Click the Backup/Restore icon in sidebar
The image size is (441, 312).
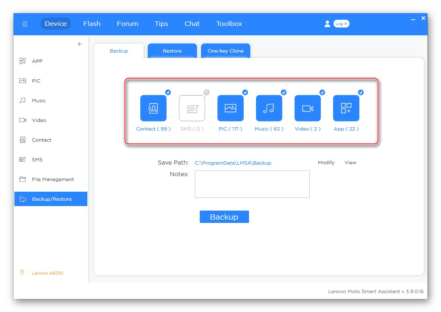[23, 199]
